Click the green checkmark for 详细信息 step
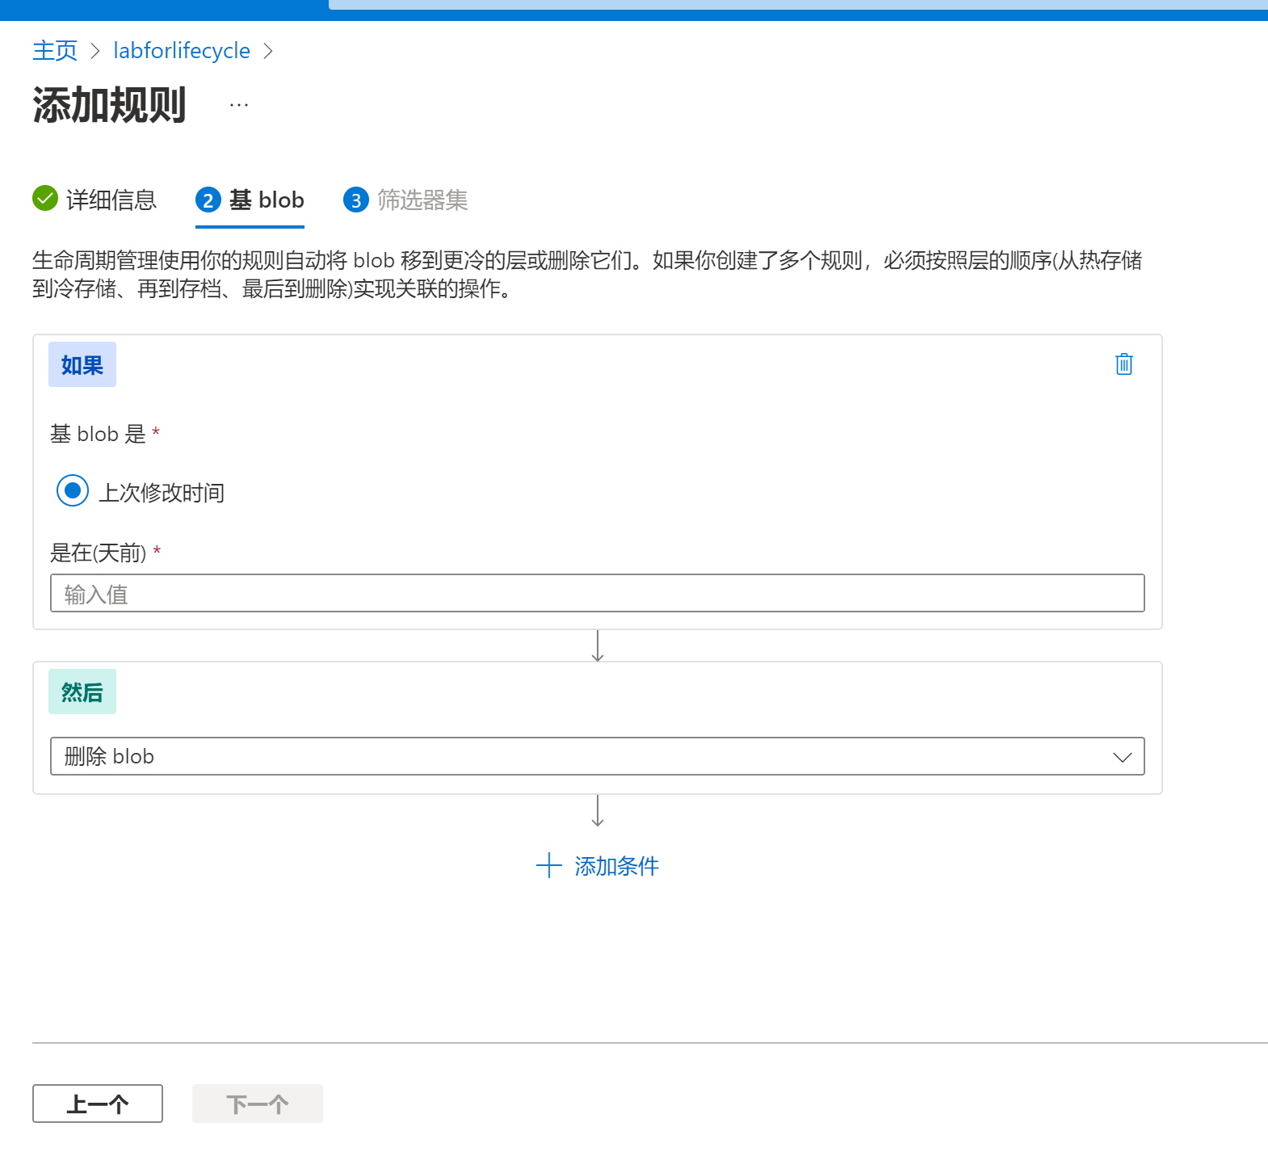This screenshot has width=1268, height=1152. pyautogui.click(x=45, y=198)
